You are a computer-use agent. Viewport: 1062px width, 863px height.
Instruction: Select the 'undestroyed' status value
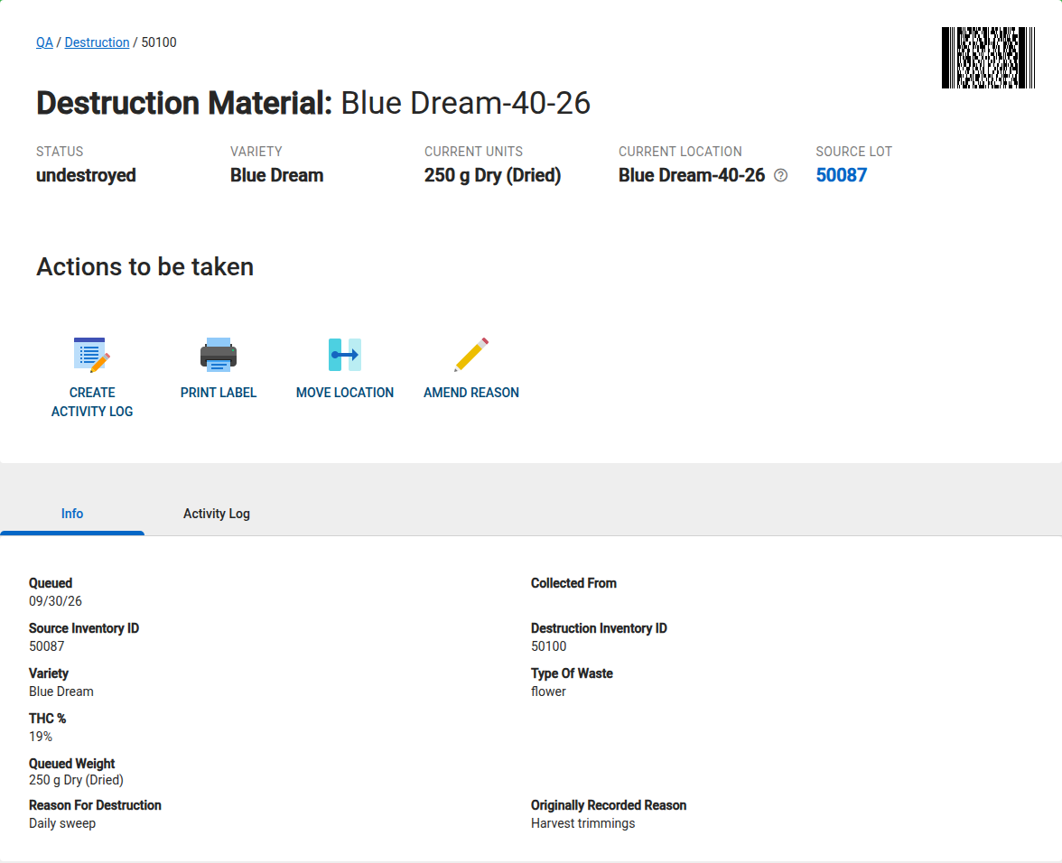click(x=86, y=175)
